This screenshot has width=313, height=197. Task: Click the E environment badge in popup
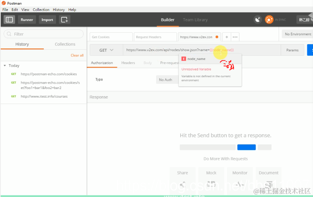click(x=184, y=59)
